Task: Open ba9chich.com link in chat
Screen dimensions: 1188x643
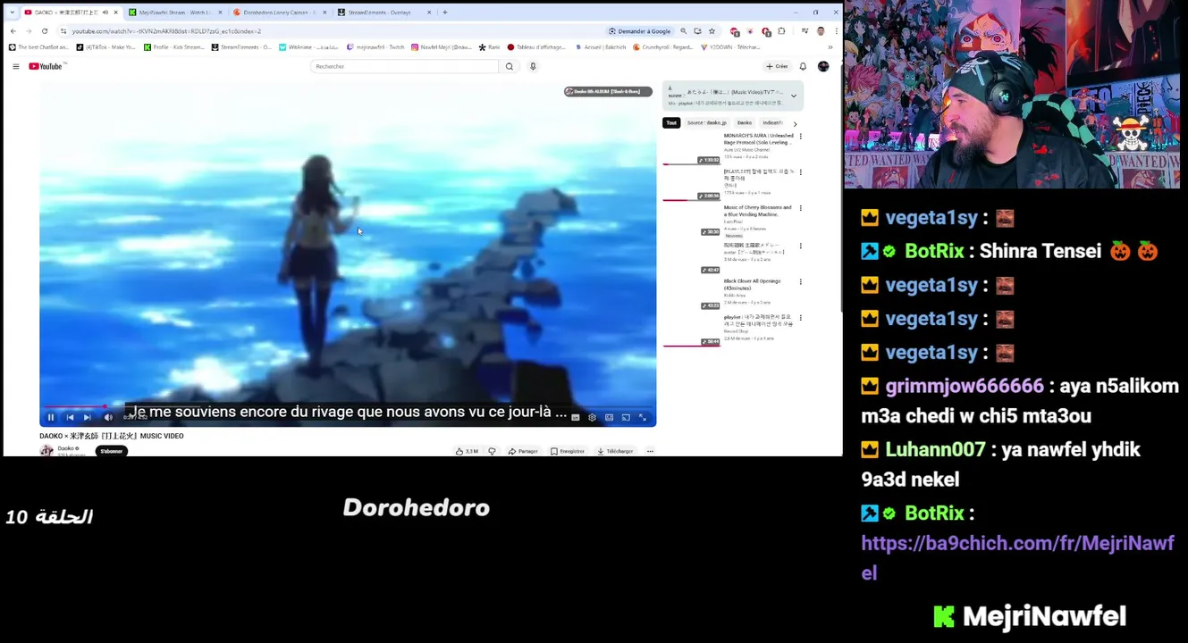Action: (1017, 557)
